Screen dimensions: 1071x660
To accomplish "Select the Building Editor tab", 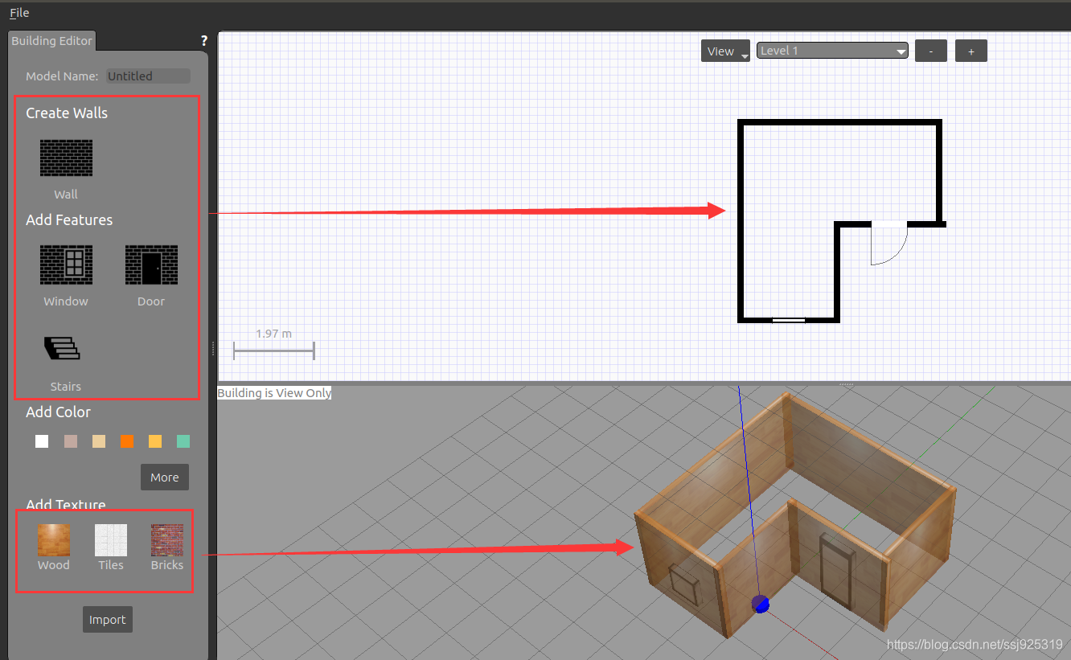I will pos(51,41).
